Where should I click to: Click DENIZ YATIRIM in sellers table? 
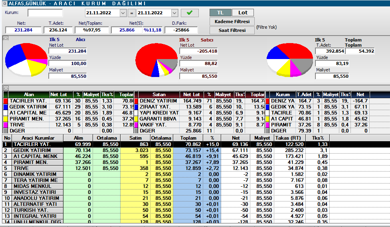tap(158, 101)
